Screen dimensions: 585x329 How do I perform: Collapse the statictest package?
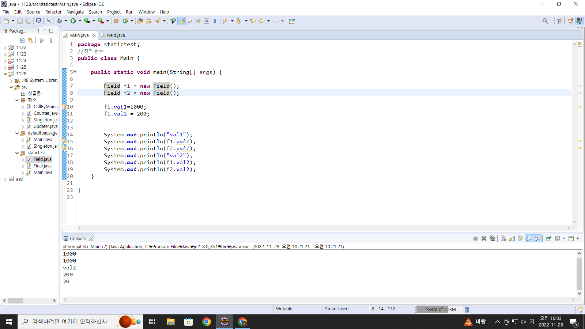[17, 153]
